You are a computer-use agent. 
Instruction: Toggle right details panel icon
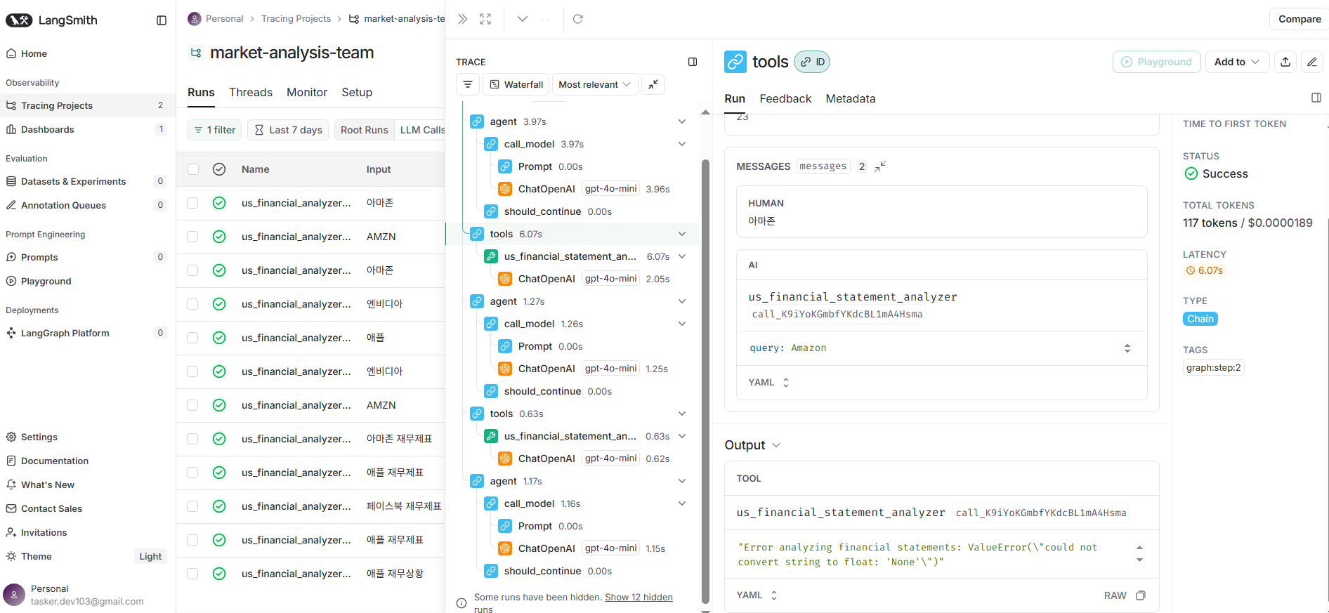[x=1316, y=98]
